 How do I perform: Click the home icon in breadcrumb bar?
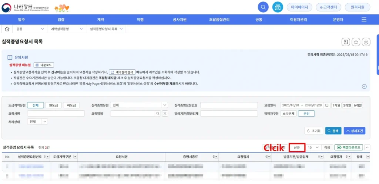click(x=7, y=29)
